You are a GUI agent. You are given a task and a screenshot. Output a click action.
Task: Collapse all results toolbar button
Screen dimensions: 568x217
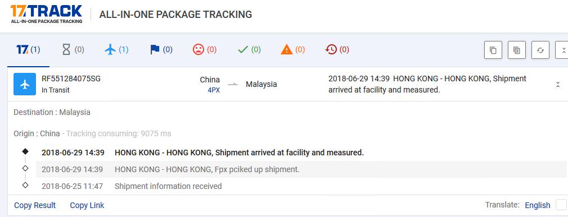click(562, 50)
